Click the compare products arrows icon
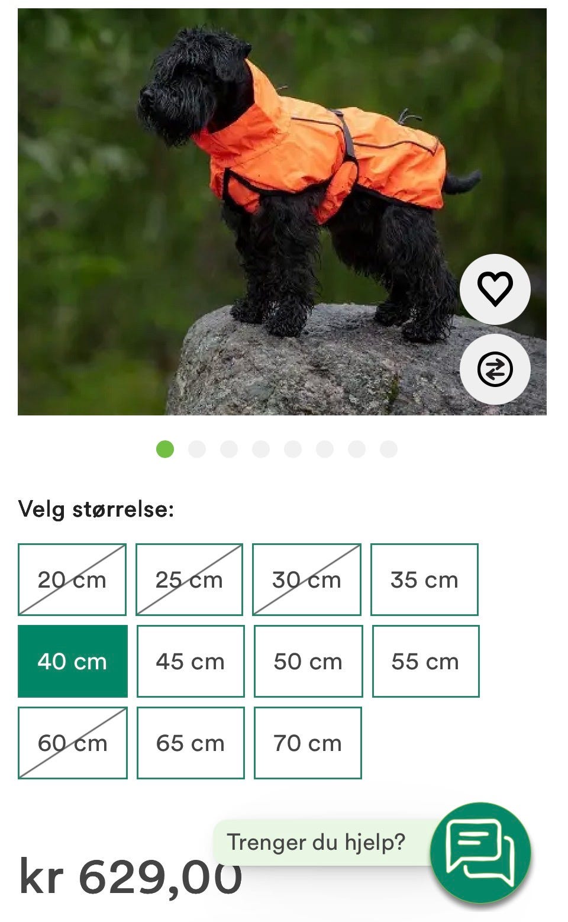 [x=495, y=369]
